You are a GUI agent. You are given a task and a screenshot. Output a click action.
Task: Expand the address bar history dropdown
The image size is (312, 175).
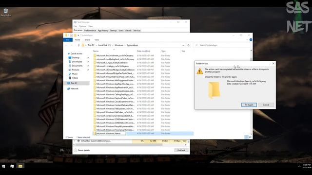click(183, 45)
